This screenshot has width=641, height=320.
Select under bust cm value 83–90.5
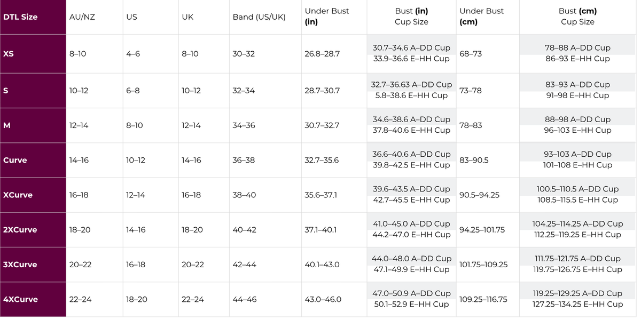click(474, 160)
